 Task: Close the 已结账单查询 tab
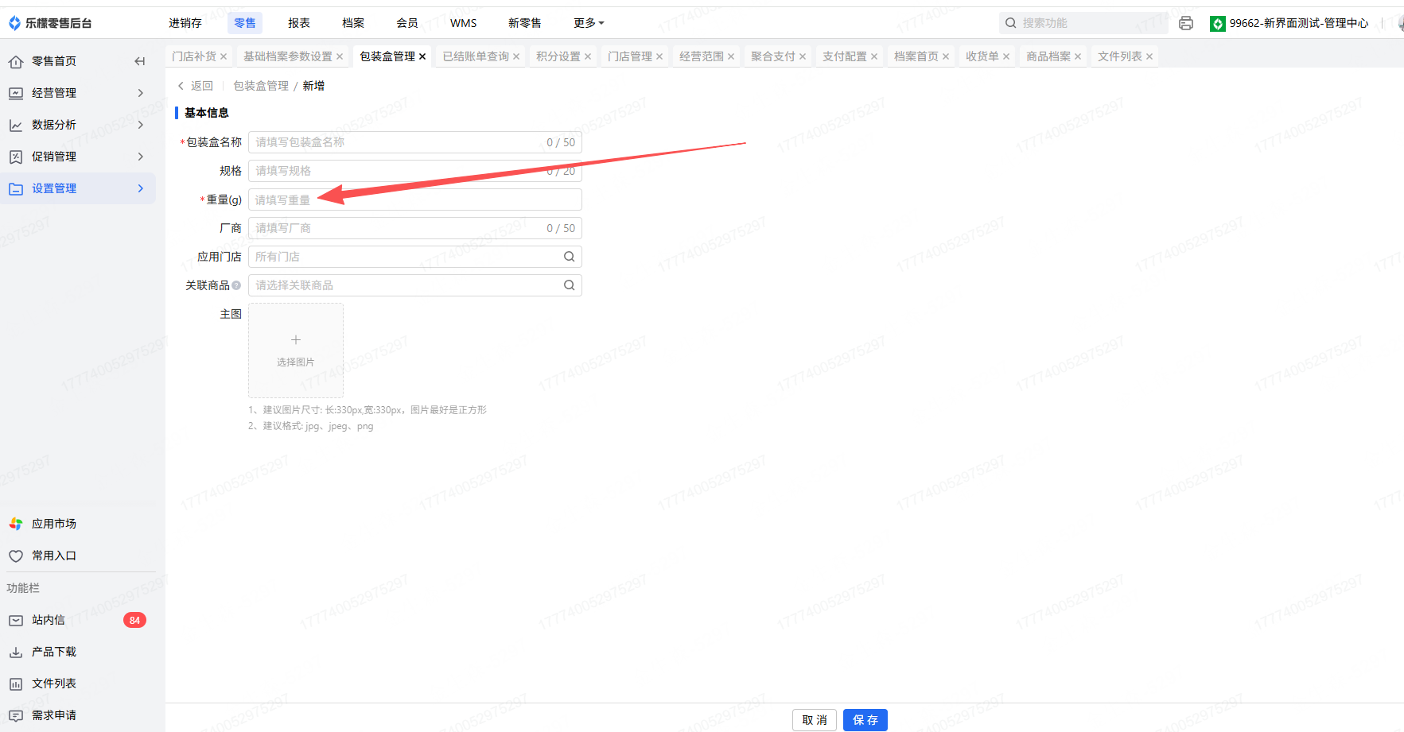516,56
